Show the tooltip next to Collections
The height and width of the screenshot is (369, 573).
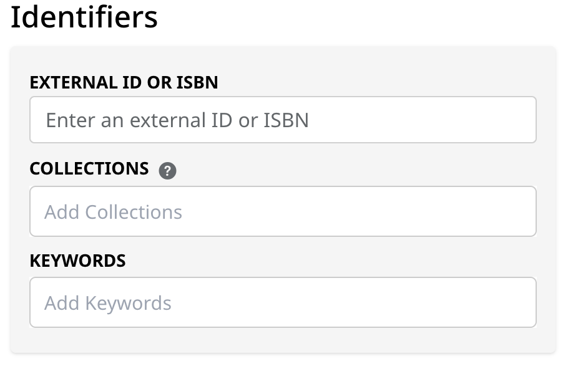[167, 170]
